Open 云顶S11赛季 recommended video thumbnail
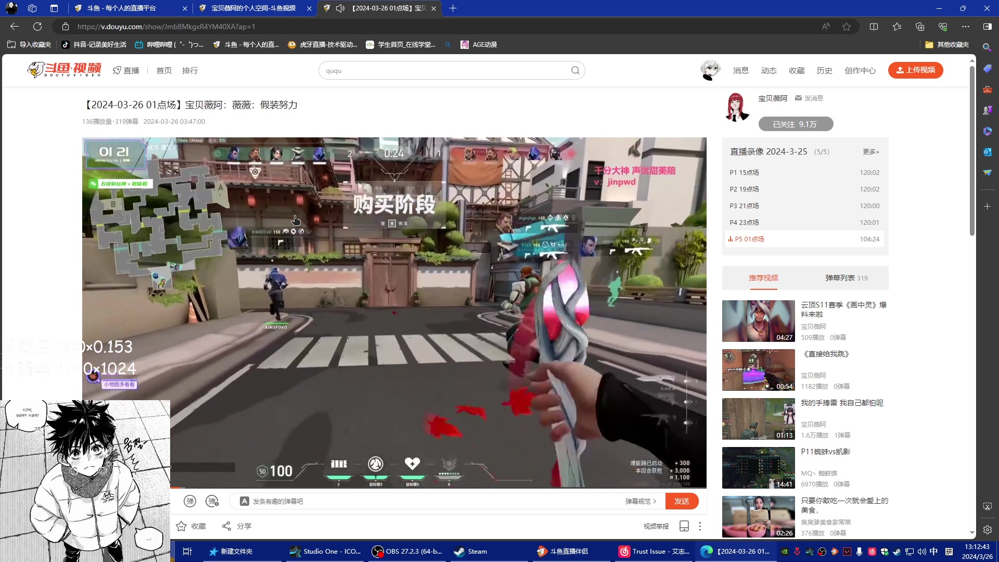The height and width of the screenshot is (562, 999). tap(758, 321)
